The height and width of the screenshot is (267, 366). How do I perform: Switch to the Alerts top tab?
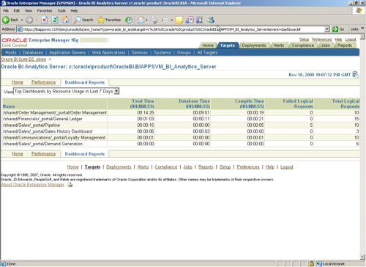tap(279, 45)
